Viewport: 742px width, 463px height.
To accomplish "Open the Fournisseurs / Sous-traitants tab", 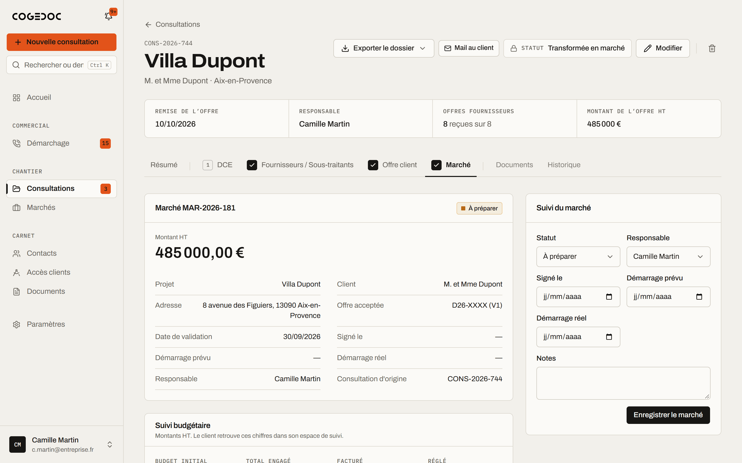I will (300, 165).
